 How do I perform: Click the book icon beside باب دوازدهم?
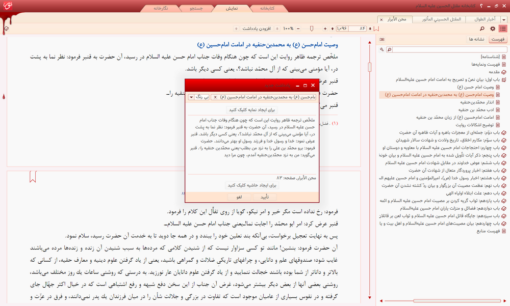504,209
